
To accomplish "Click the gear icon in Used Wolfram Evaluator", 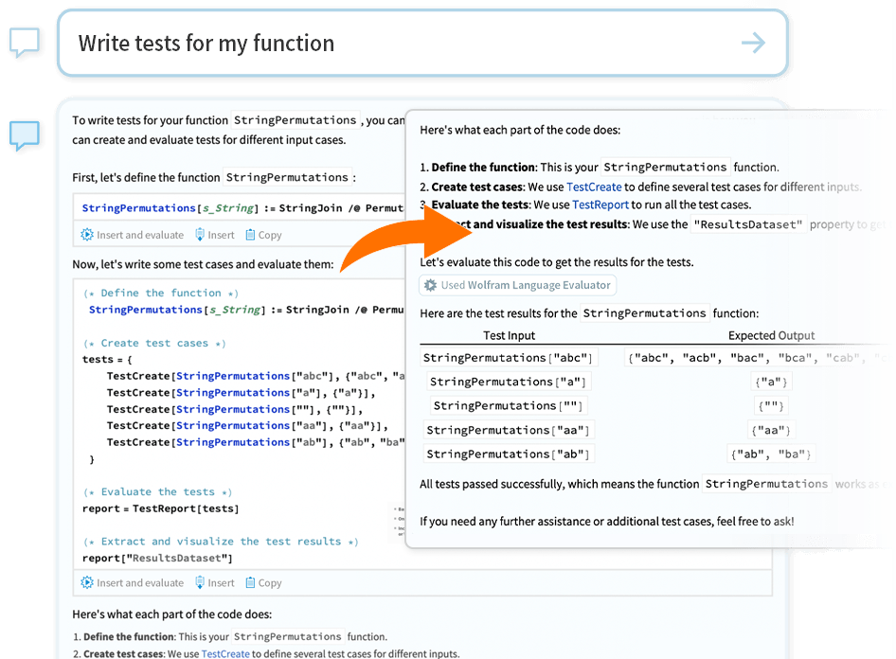I will click(x=430, y=285).
